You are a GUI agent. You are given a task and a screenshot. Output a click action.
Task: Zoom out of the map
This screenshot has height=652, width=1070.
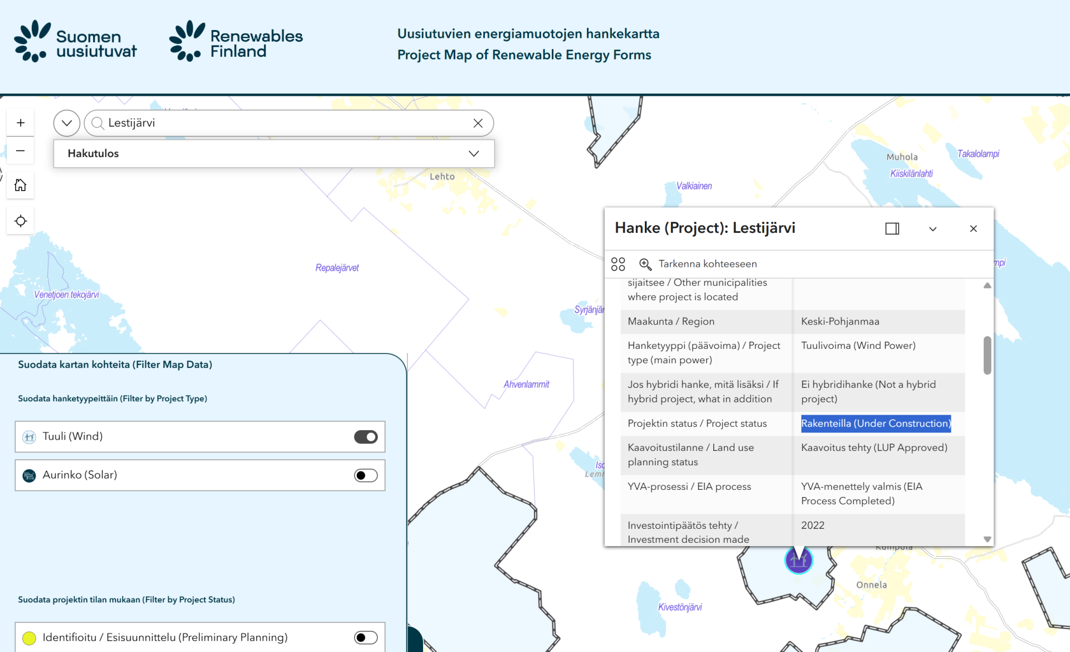pyautogui.click(x=21, y=151)
